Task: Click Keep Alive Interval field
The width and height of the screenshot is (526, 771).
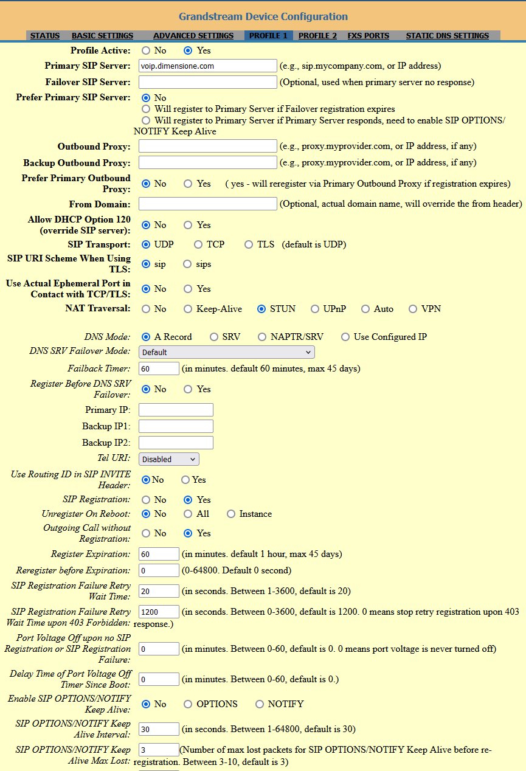Action: (x=159, y=729)
